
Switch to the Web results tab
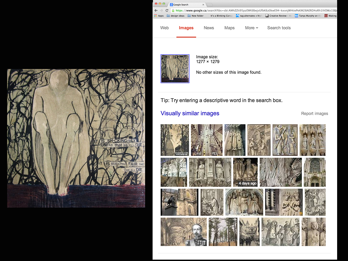tap(164, 28)
